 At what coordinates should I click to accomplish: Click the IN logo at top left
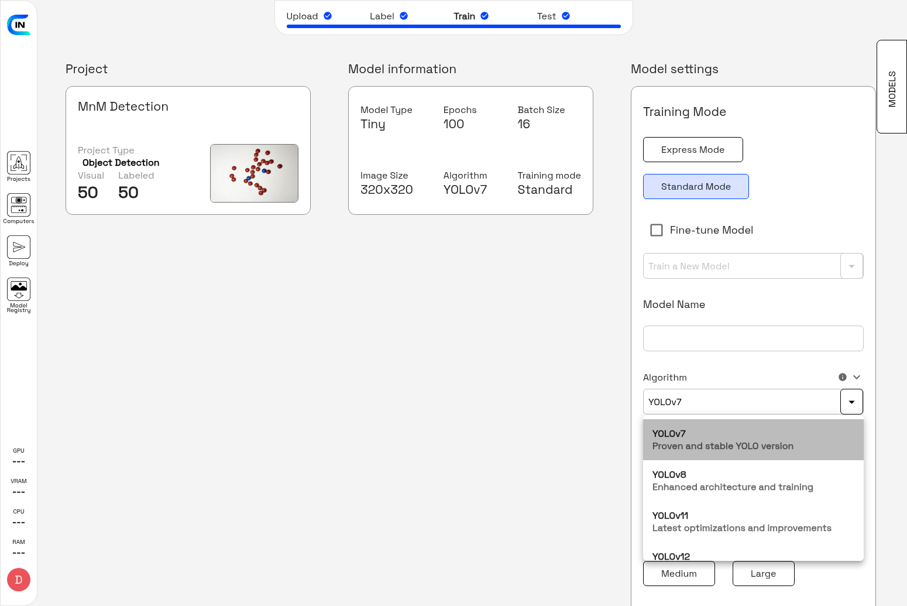[19, 25]
